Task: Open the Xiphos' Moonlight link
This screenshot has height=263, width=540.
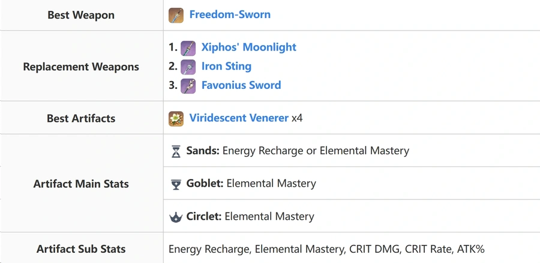Action: [x=248, y=47]
